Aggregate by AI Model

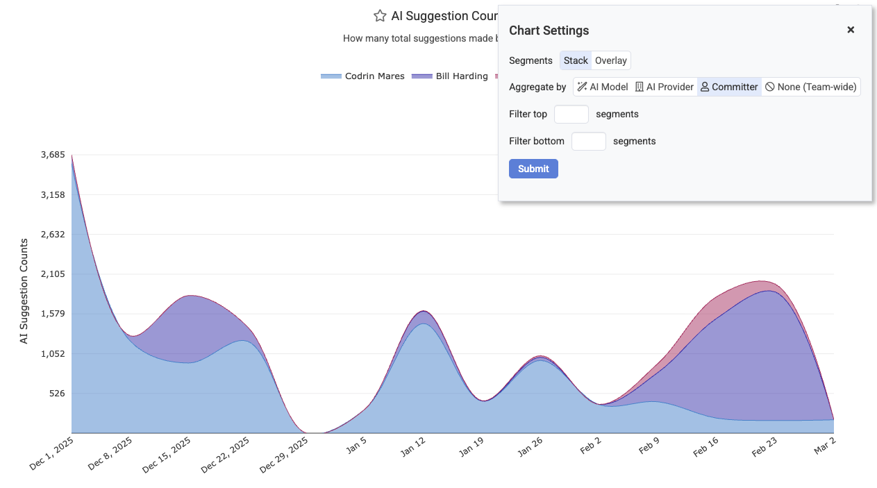pos(602,87)
